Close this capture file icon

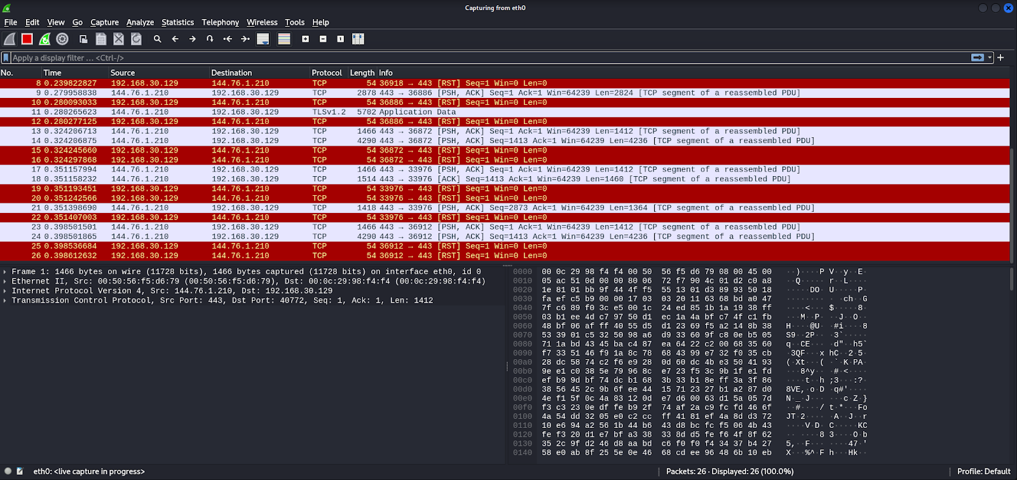tap(118, 39)
